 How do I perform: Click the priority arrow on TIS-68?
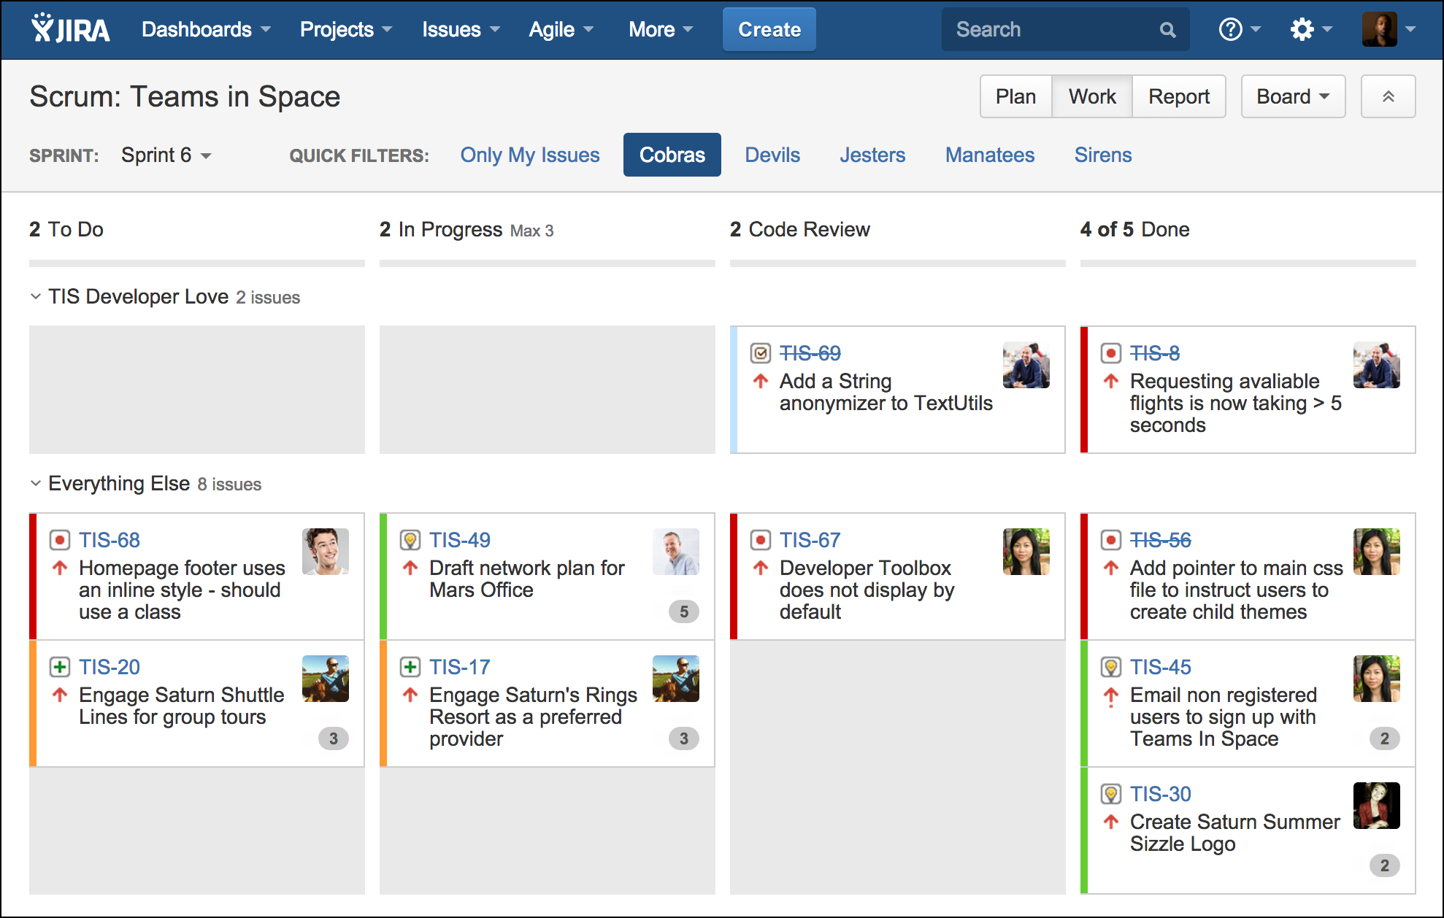pos(60,568)
